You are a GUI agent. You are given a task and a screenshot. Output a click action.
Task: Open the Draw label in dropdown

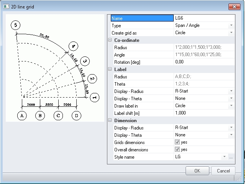(x=232, y=106)
